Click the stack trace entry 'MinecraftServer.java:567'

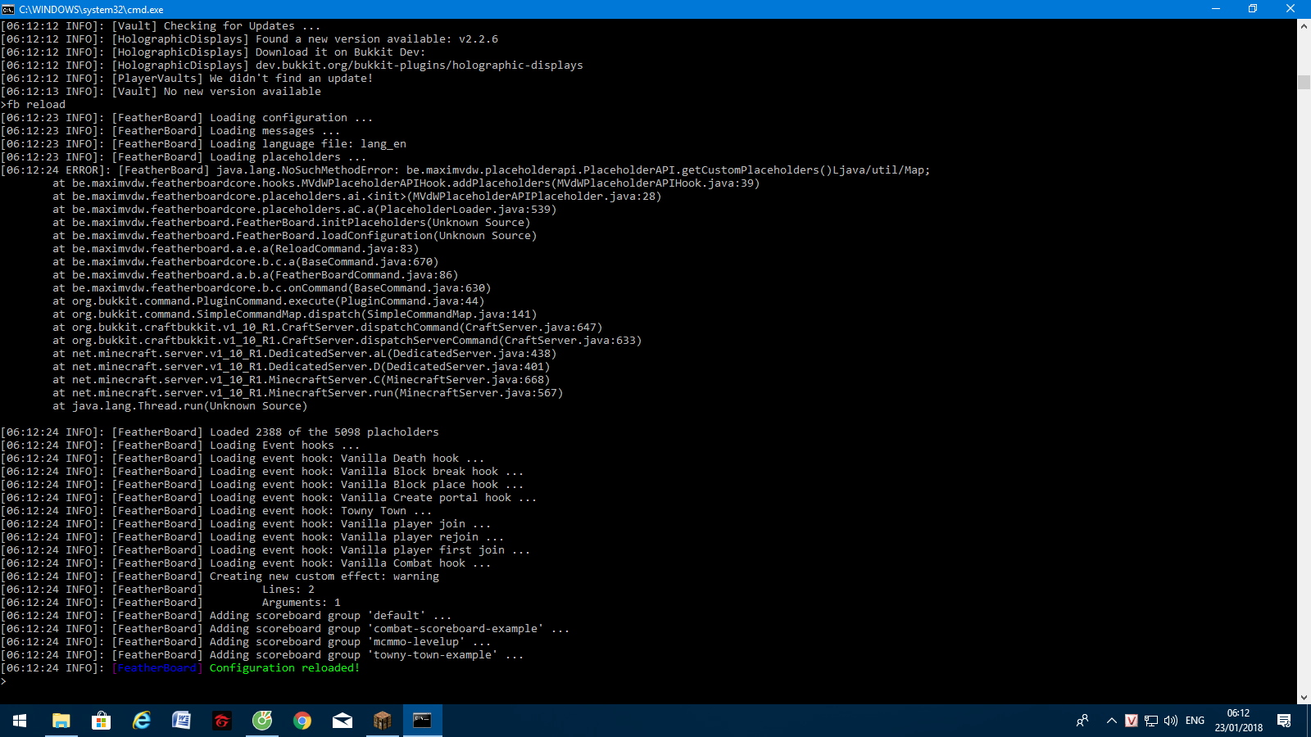(479, 393)
